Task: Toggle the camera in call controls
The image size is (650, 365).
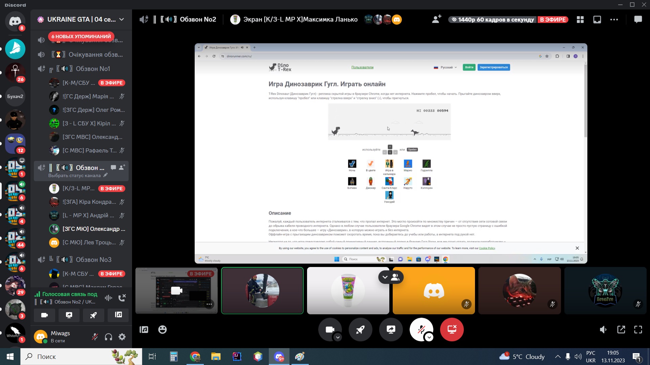Action: 330,330
